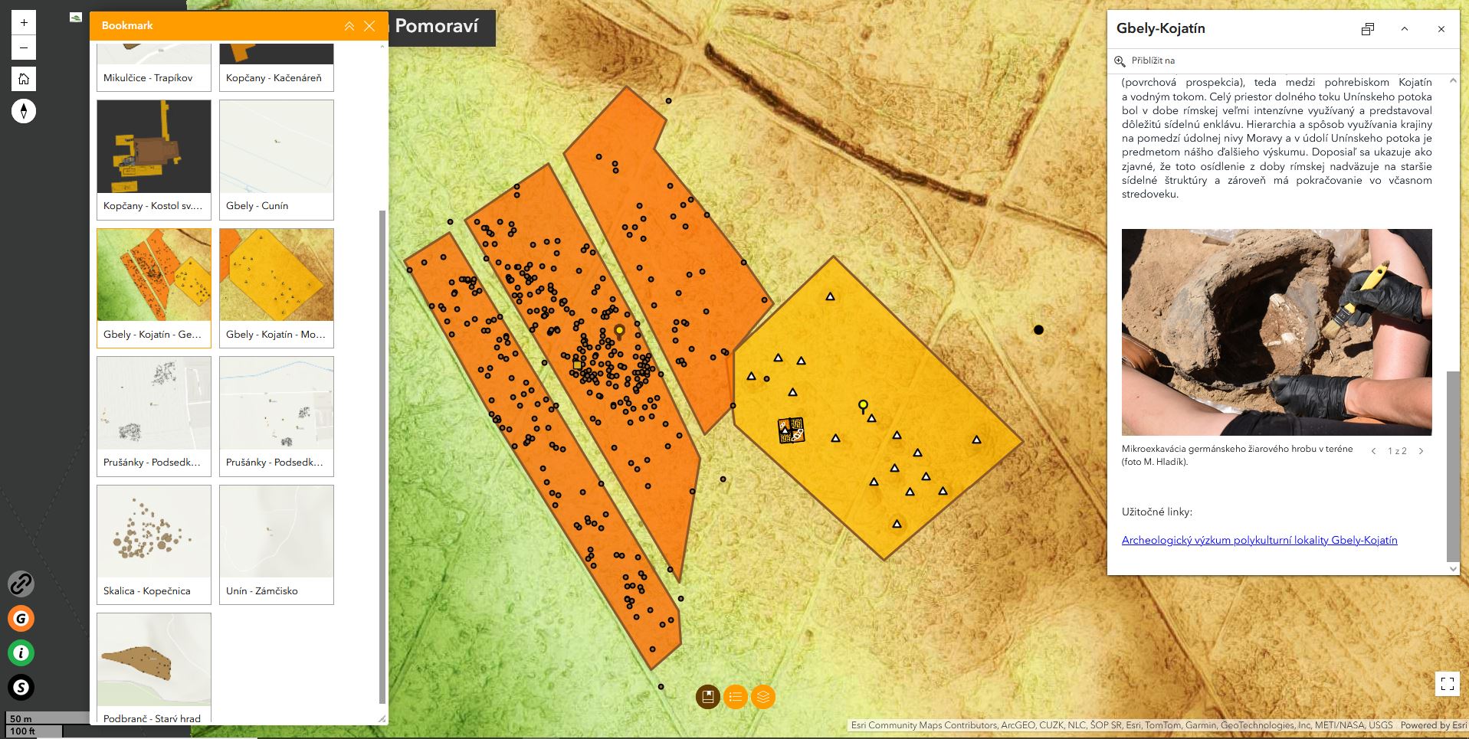The width and height of the screenshot is (1469, 739).
Task: Collapse the Bookmark panel with double chevron
Action: pos(349,26)
